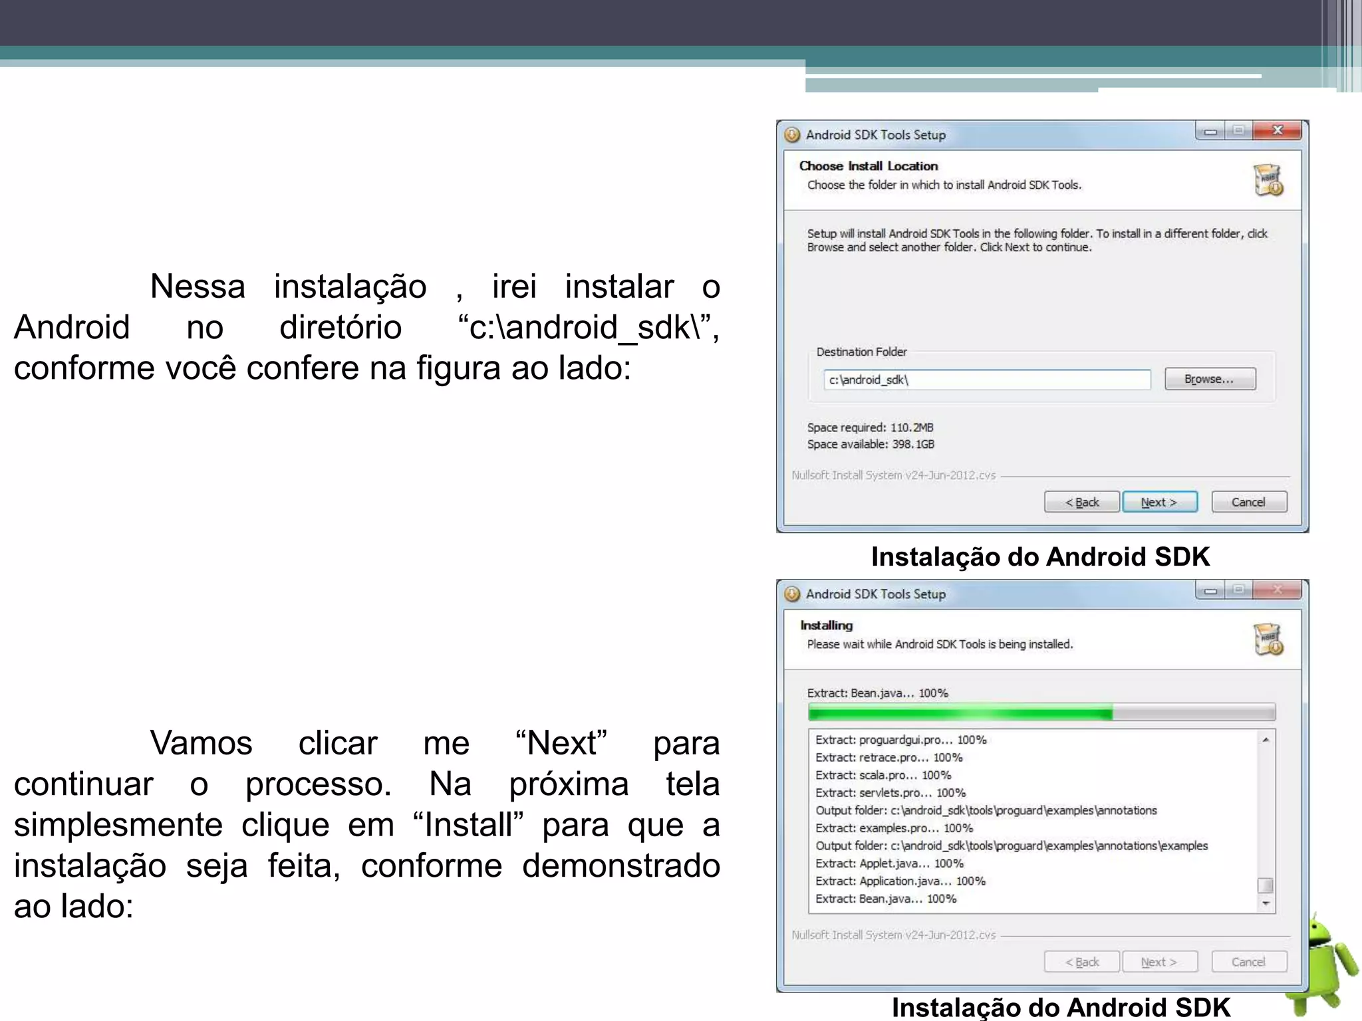The width and height of the screenshot is (1362, 1021).
Task: Click log line 'Extract: proguardgui.pro... 100%'
Action: tap(901, 740)
